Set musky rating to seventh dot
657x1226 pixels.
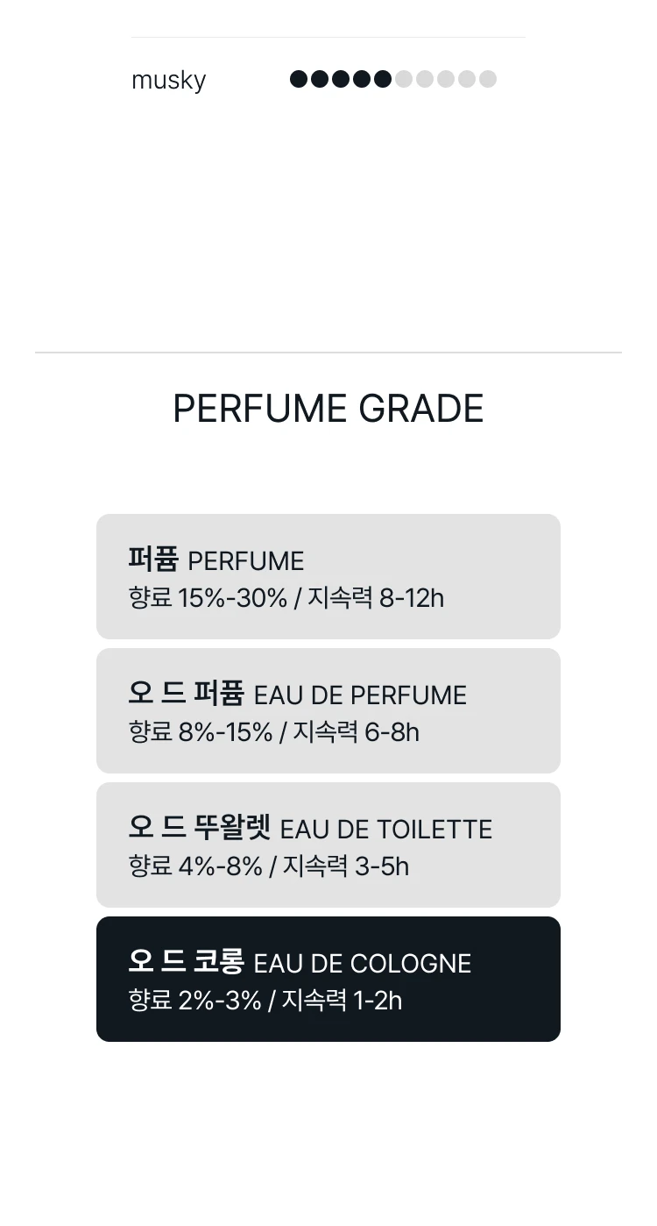tap(425, 80)
